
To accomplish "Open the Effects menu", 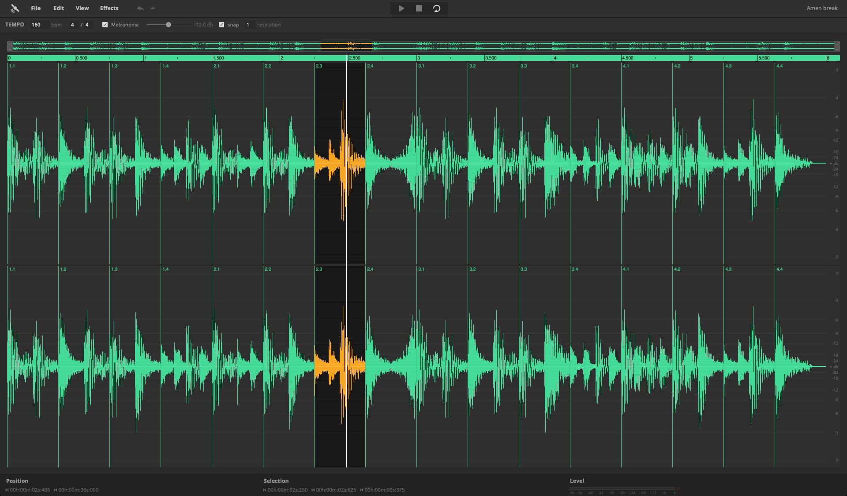I will pos(109,8).
